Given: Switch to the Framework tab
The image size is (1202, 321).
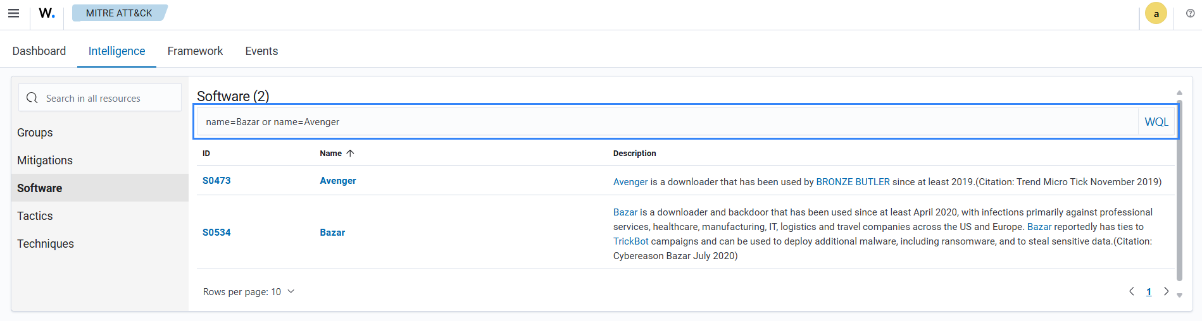Looking at the screenshot, I should 195,51.
